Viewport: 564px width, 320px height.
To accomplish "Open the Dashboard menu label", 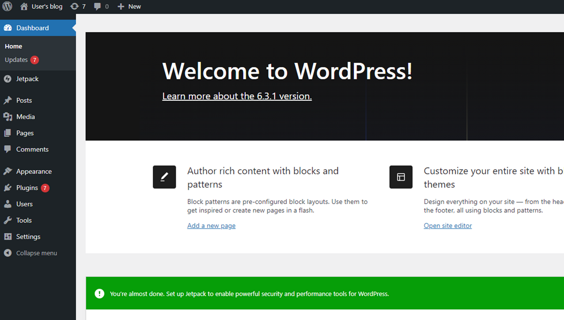I will (33, 28).
